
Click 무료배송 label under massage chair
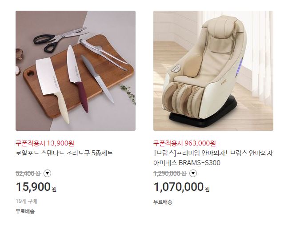tap(163, 202)
